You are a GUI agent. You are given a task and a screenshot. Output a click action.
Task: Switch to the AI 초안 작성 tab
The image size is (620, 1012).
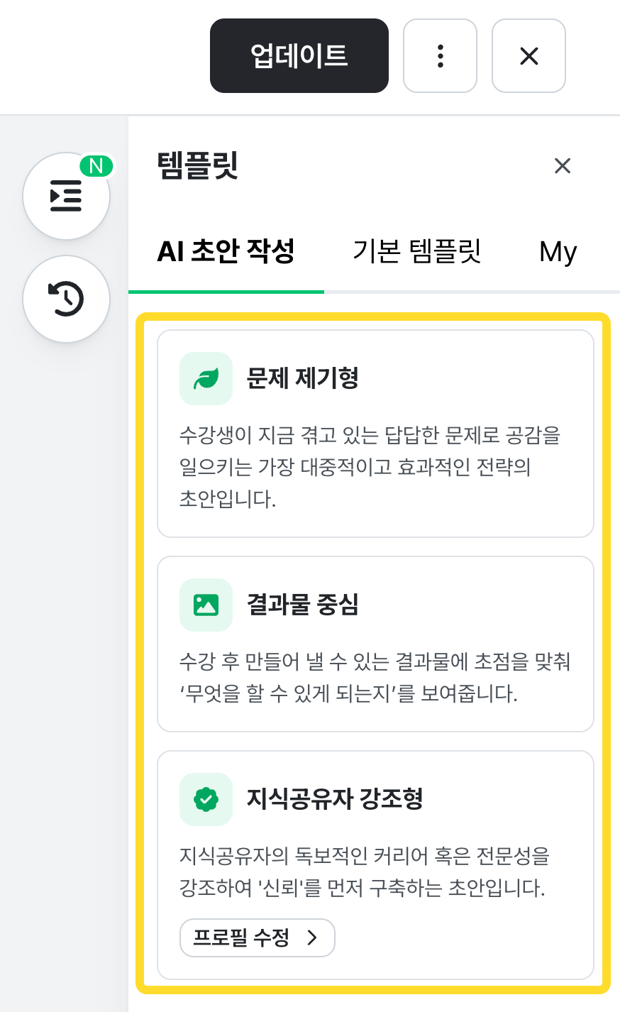pyautogui.click(x=226, y=251)
